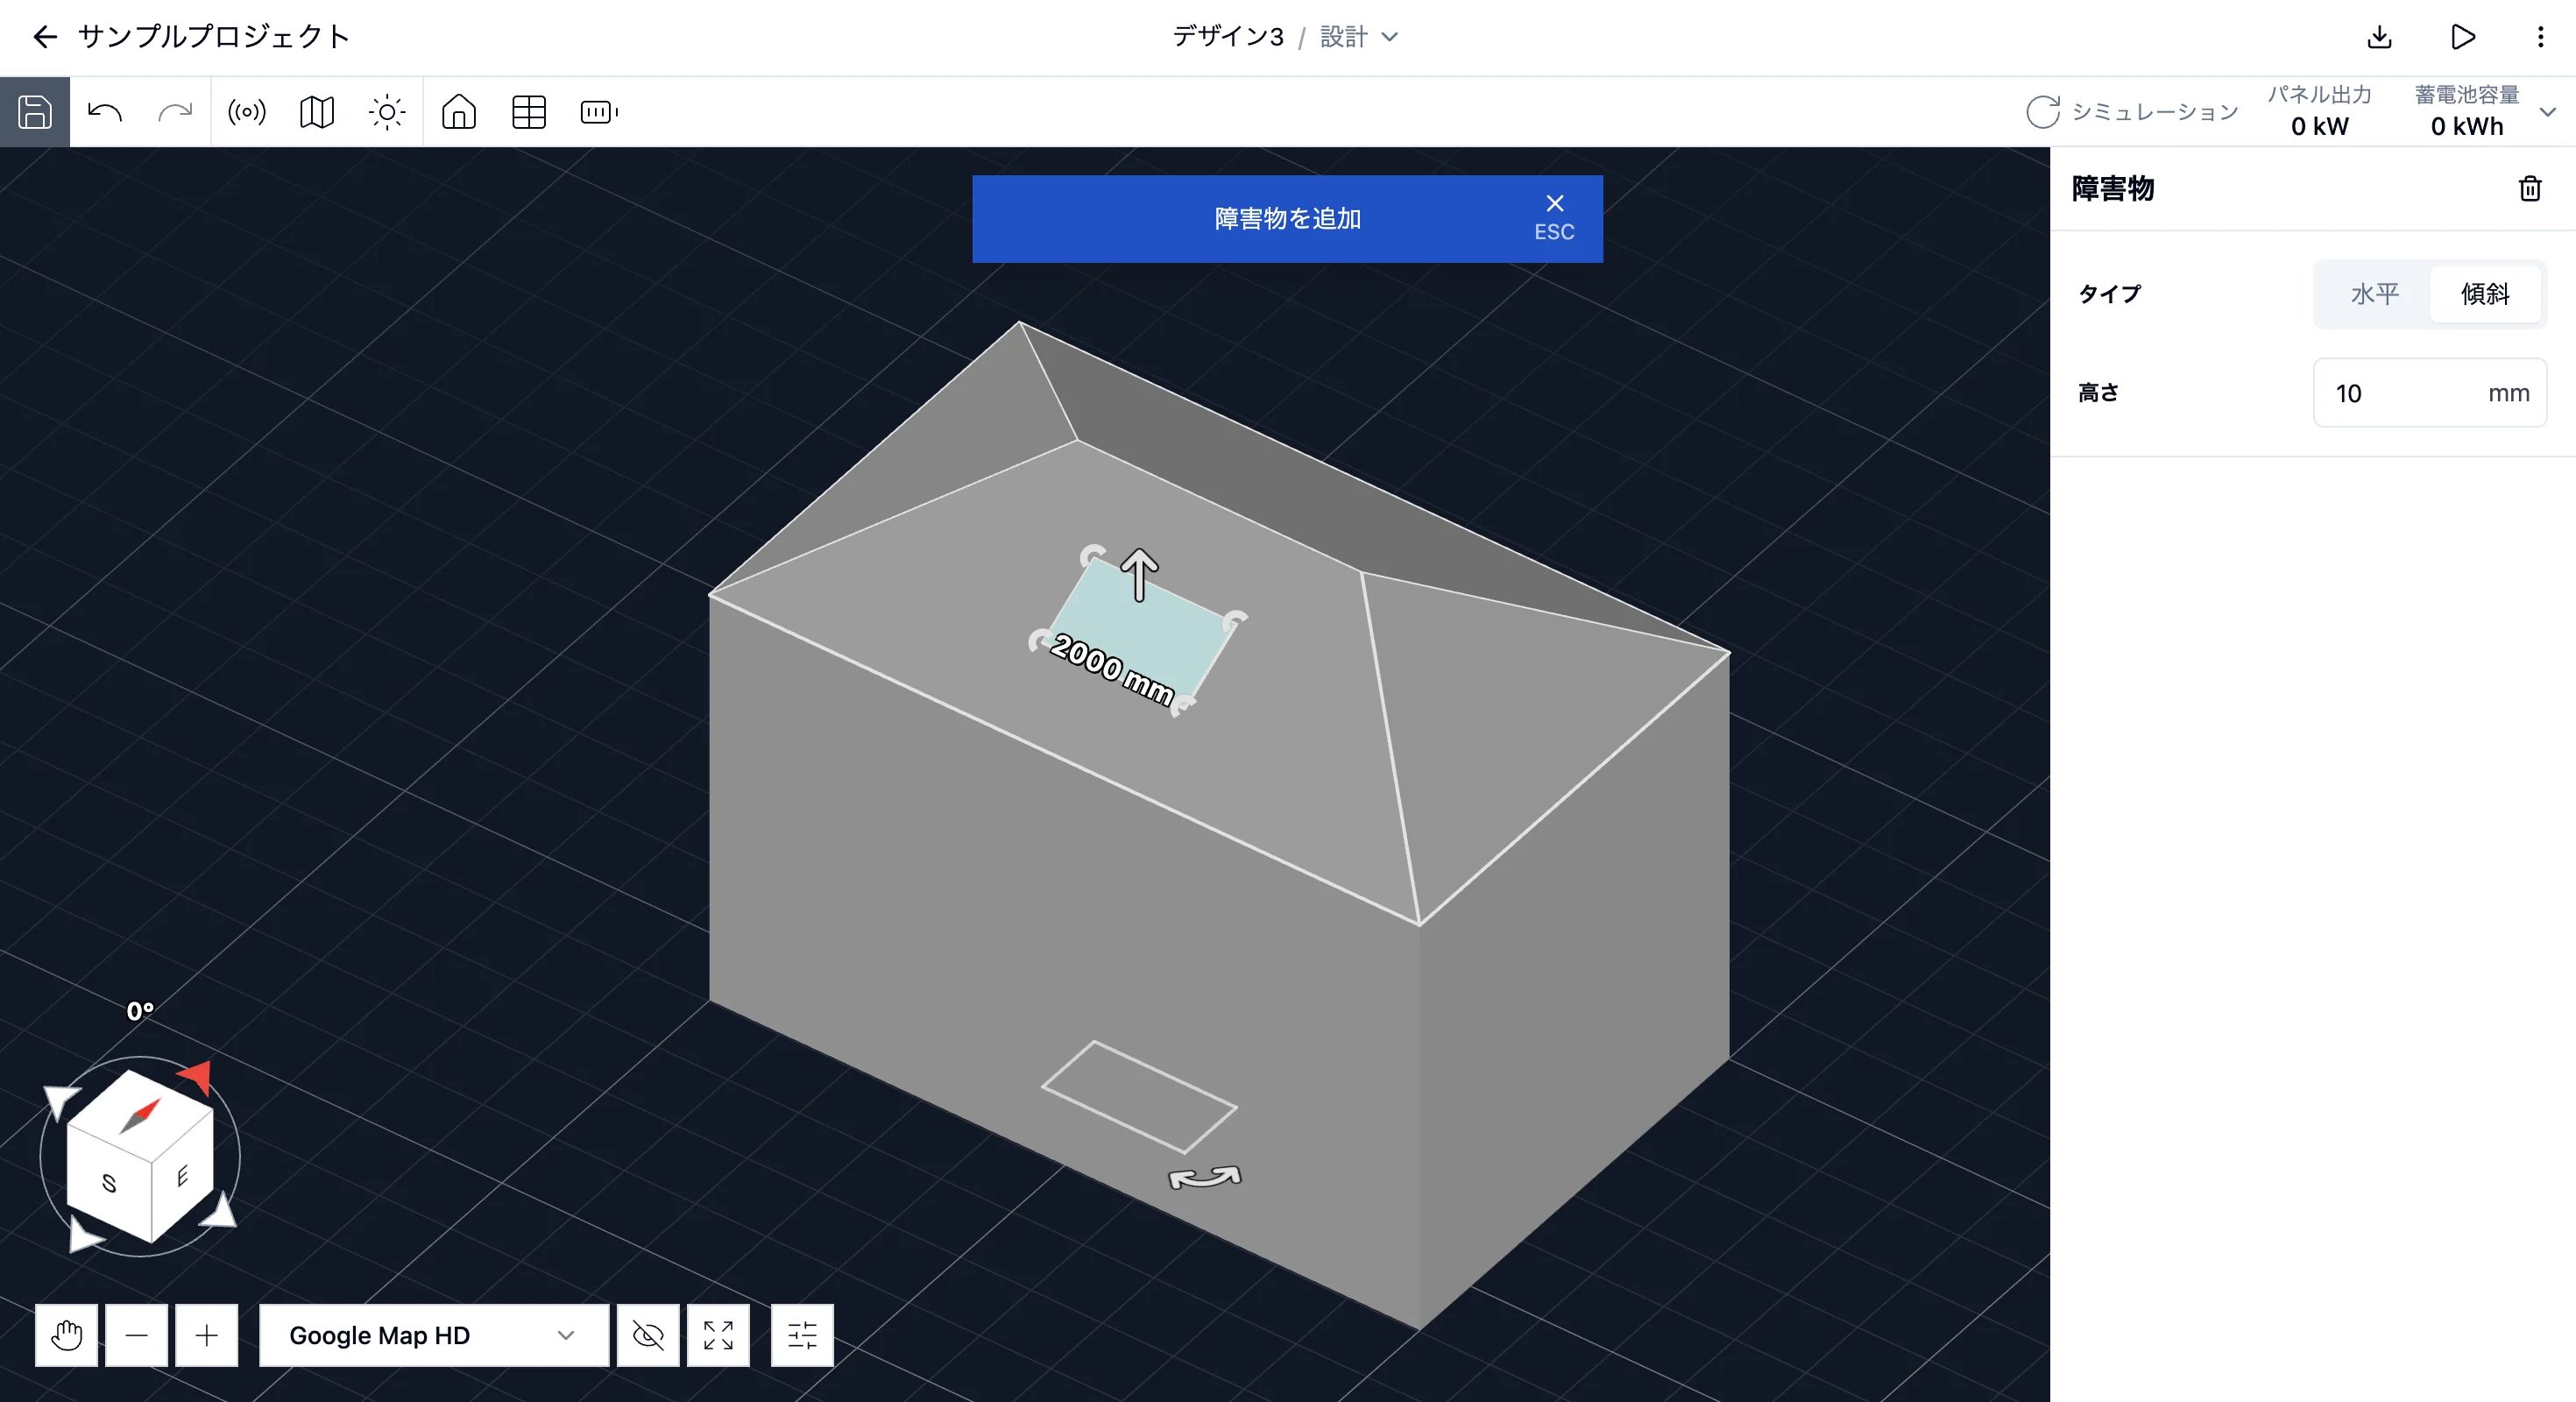Click the save floppy disk icon
The width and height of the screenshot is (2576, 1402).
(35, 112)
